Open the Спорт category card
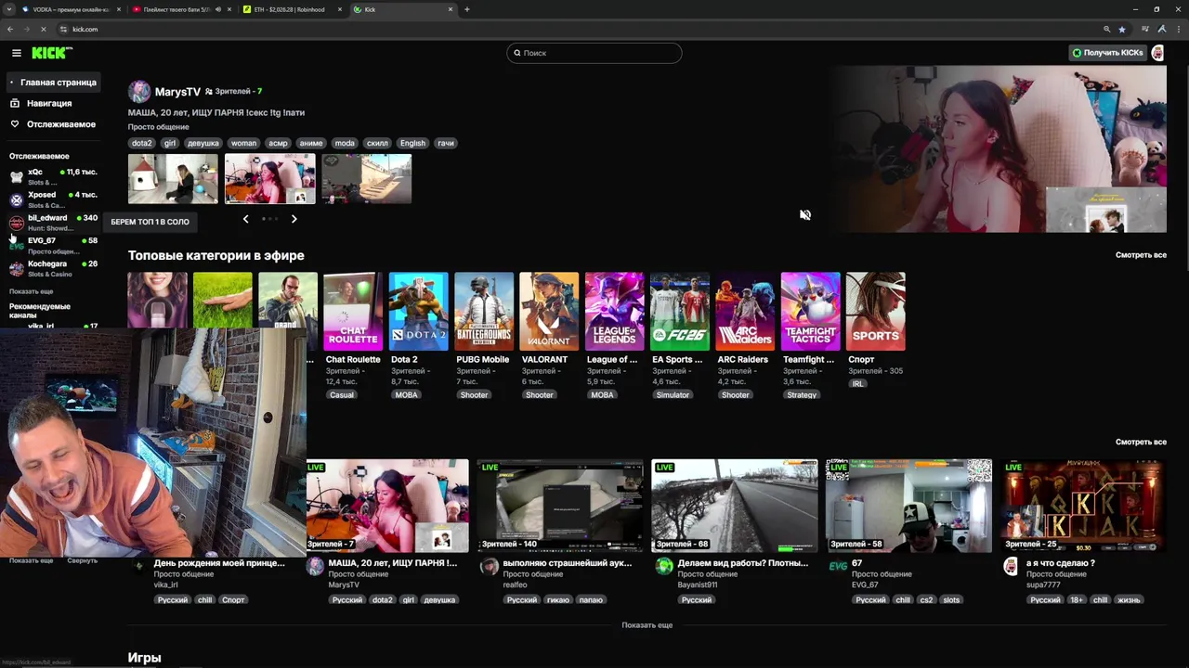Viewport: 1189px width, 668px height. 876,312
